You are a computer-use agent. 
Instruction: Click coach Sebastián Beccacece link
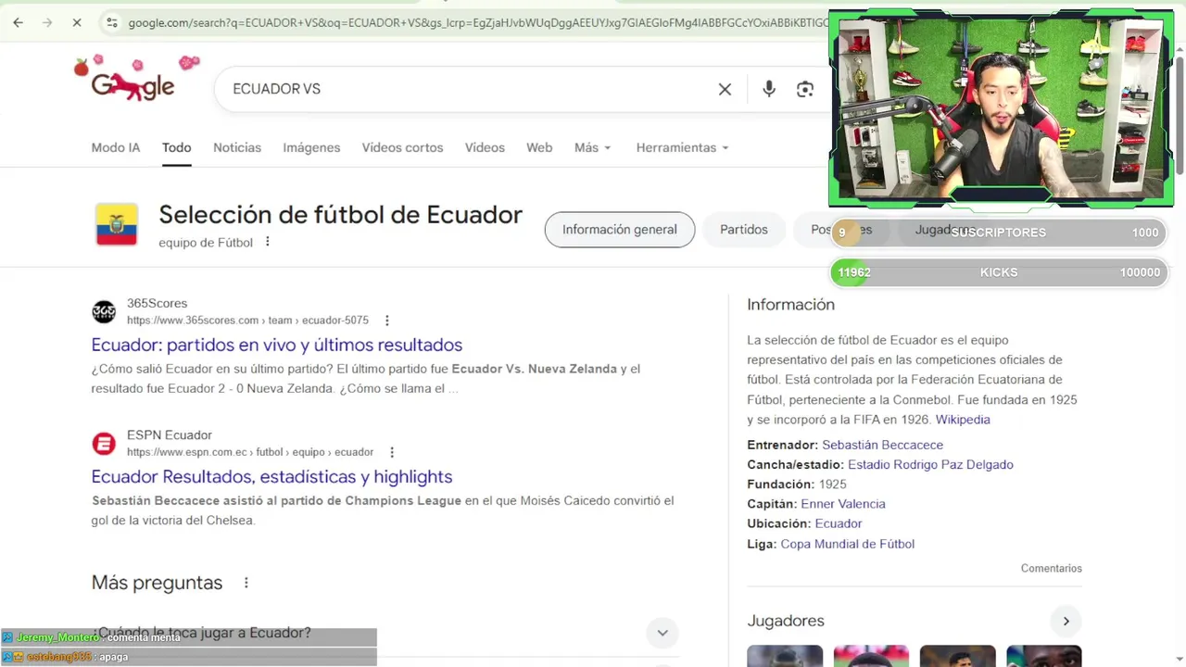coord(882,445)
